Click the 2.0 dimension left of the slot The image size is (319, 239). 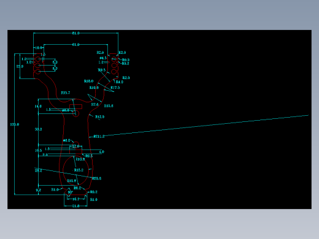click(x=45, y=154)
